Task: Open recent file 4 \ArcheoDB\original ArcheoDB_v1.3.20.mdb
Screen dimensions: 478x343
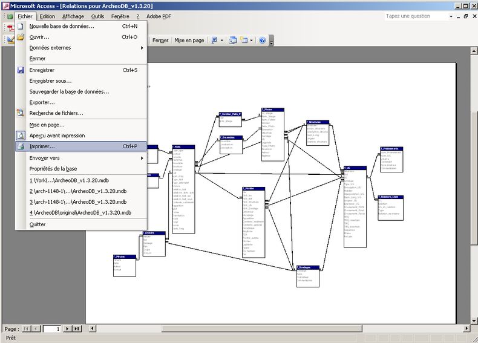Action: pos(82,213)
